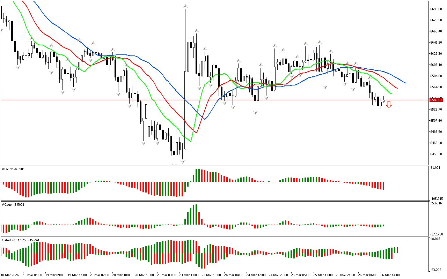Click the 23 Mar 11:00 time axis label
447x279 pixels.
(x=189, y=275)
